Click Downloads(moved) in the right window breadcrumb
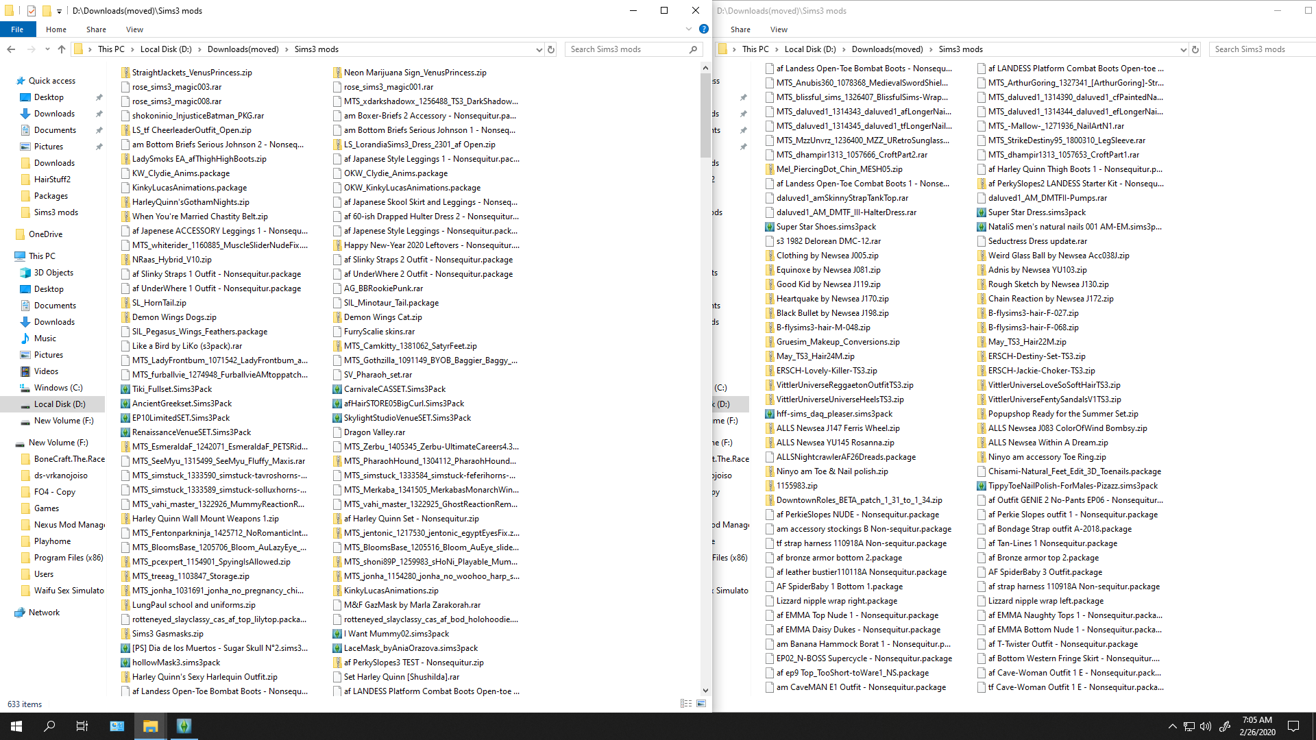 (888, 49)
